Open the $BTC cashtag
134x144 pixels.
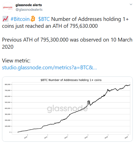44,19
